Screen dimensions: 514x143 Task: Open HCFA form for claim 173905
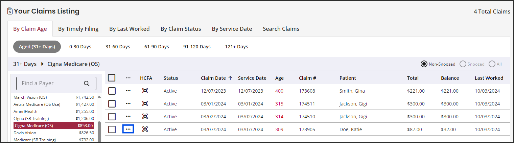[145, 129]
